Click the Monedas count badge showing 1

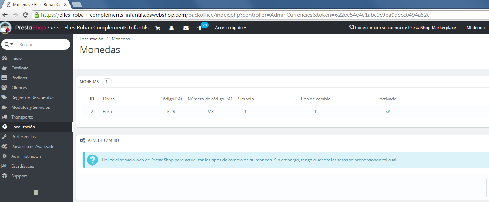click(107, 82)
